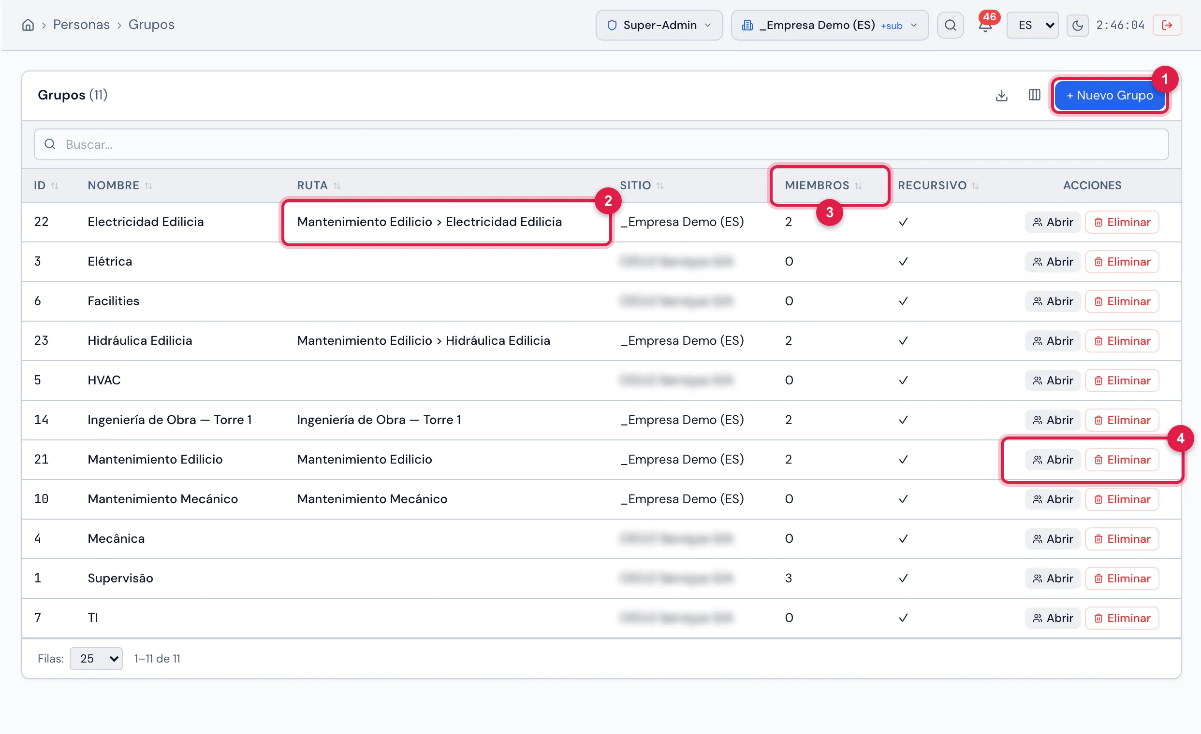Click route 'Mantenimiento Edilicio > Hidráulica Edilicia'
Viewport: 1201px width, 734px height.
[x=424, y=341]
